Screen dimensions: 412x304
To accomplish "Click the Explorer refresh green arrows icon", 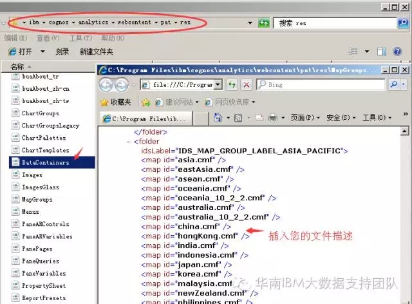I will [263, 23].
